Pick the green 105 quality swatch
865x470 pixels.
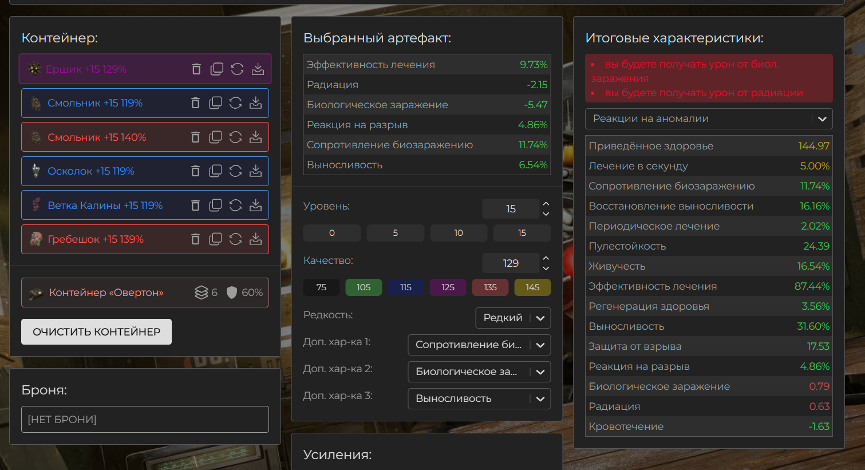[x=364, y=287]
